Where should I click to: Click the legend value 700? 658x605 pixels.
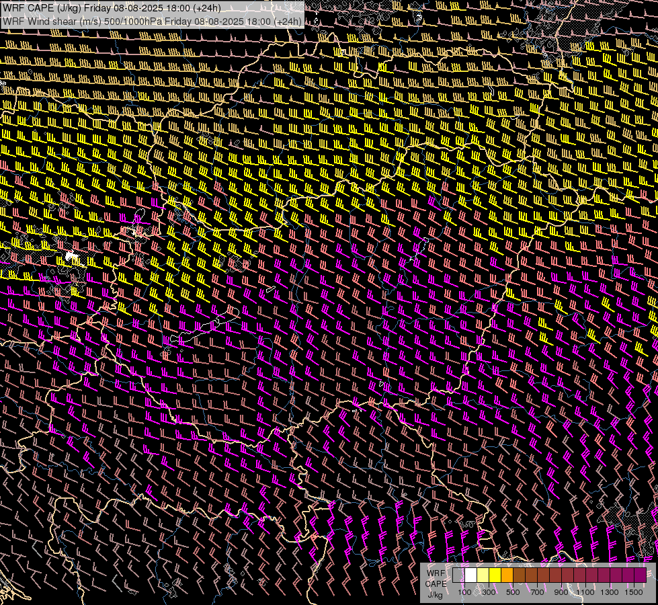tap(537, 592)
